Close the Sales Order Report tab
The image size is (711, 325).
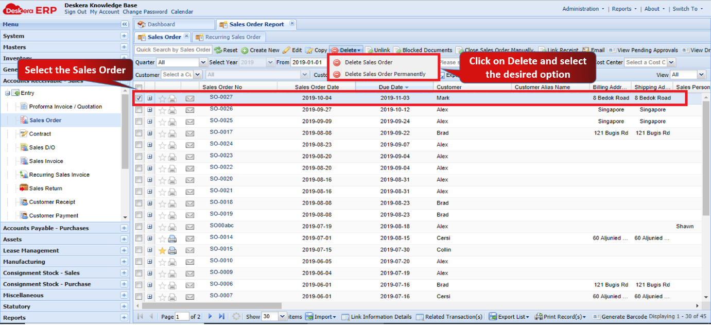292,24
